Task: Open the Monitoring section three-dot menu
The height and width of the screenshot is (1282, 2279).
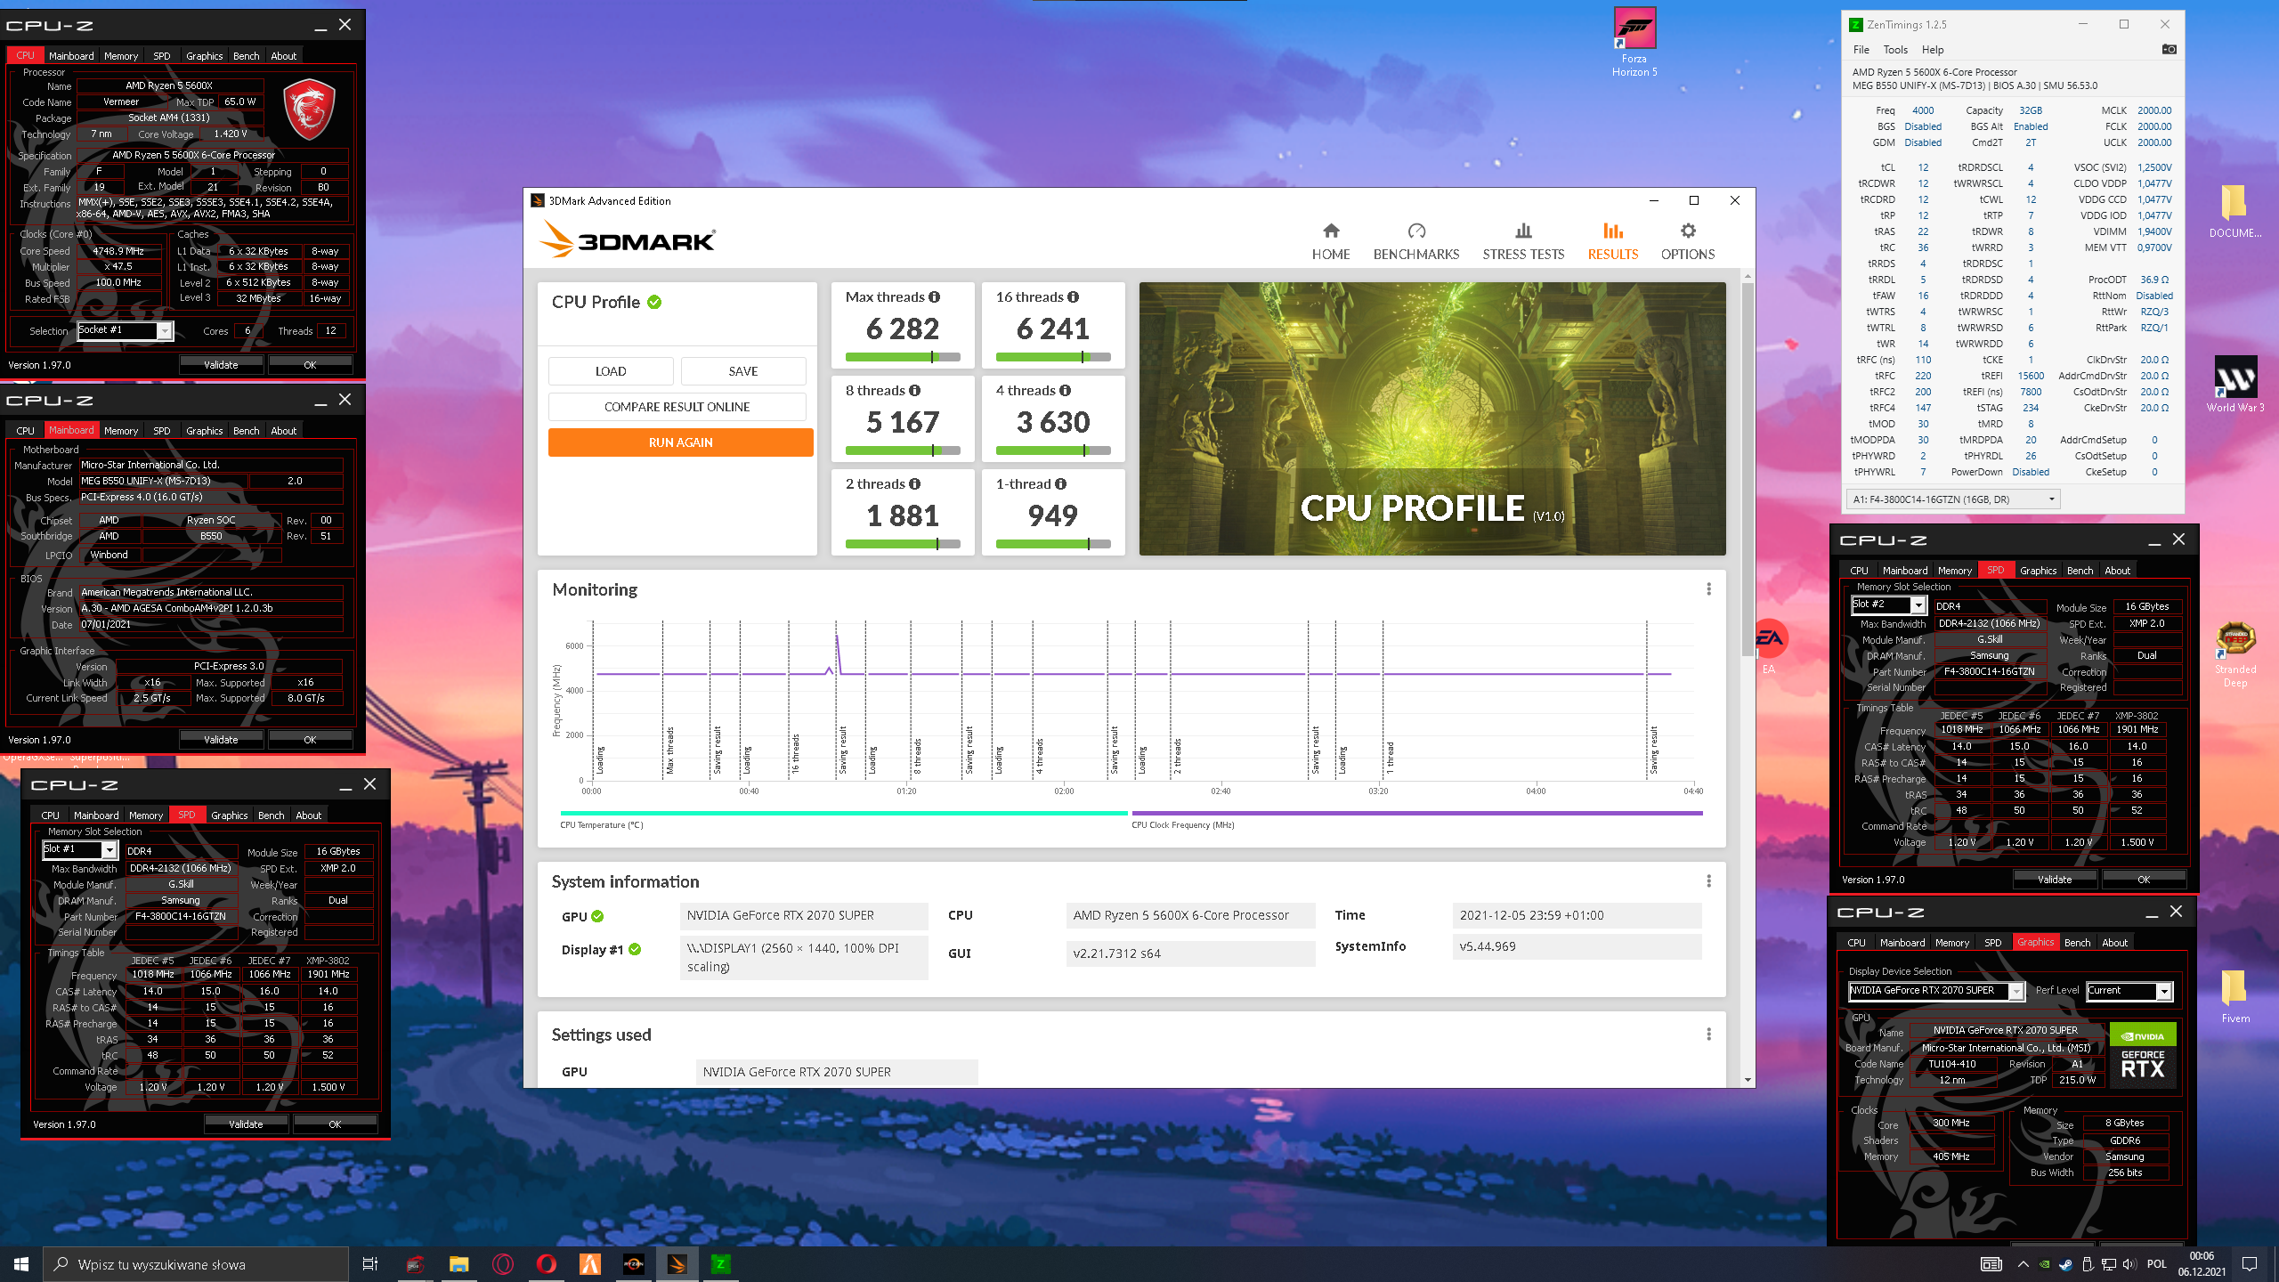Action: click(1708, 589)
